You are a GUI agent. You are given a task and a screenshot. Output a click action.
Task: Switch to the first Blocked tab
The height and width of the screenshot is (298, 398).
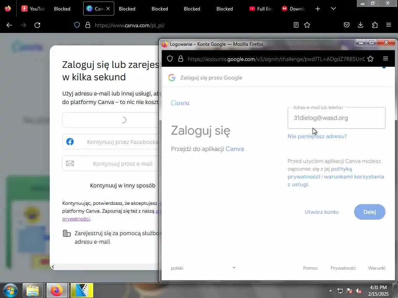click(x=62, y=9)
